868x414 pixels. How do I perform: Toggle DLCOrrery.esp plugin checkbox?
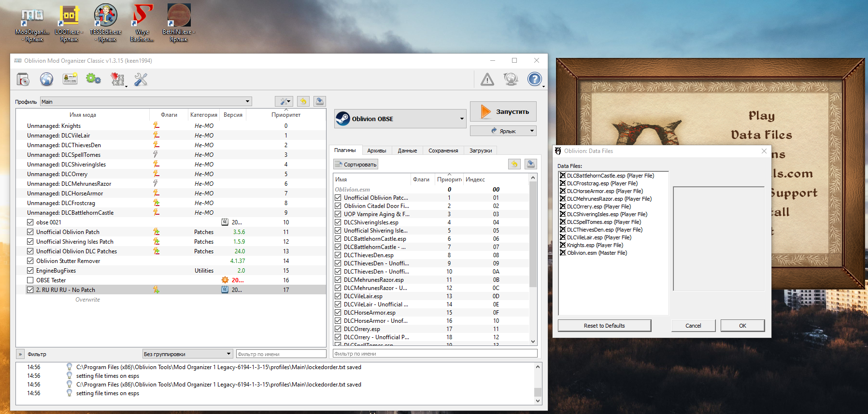pos(338,329)
